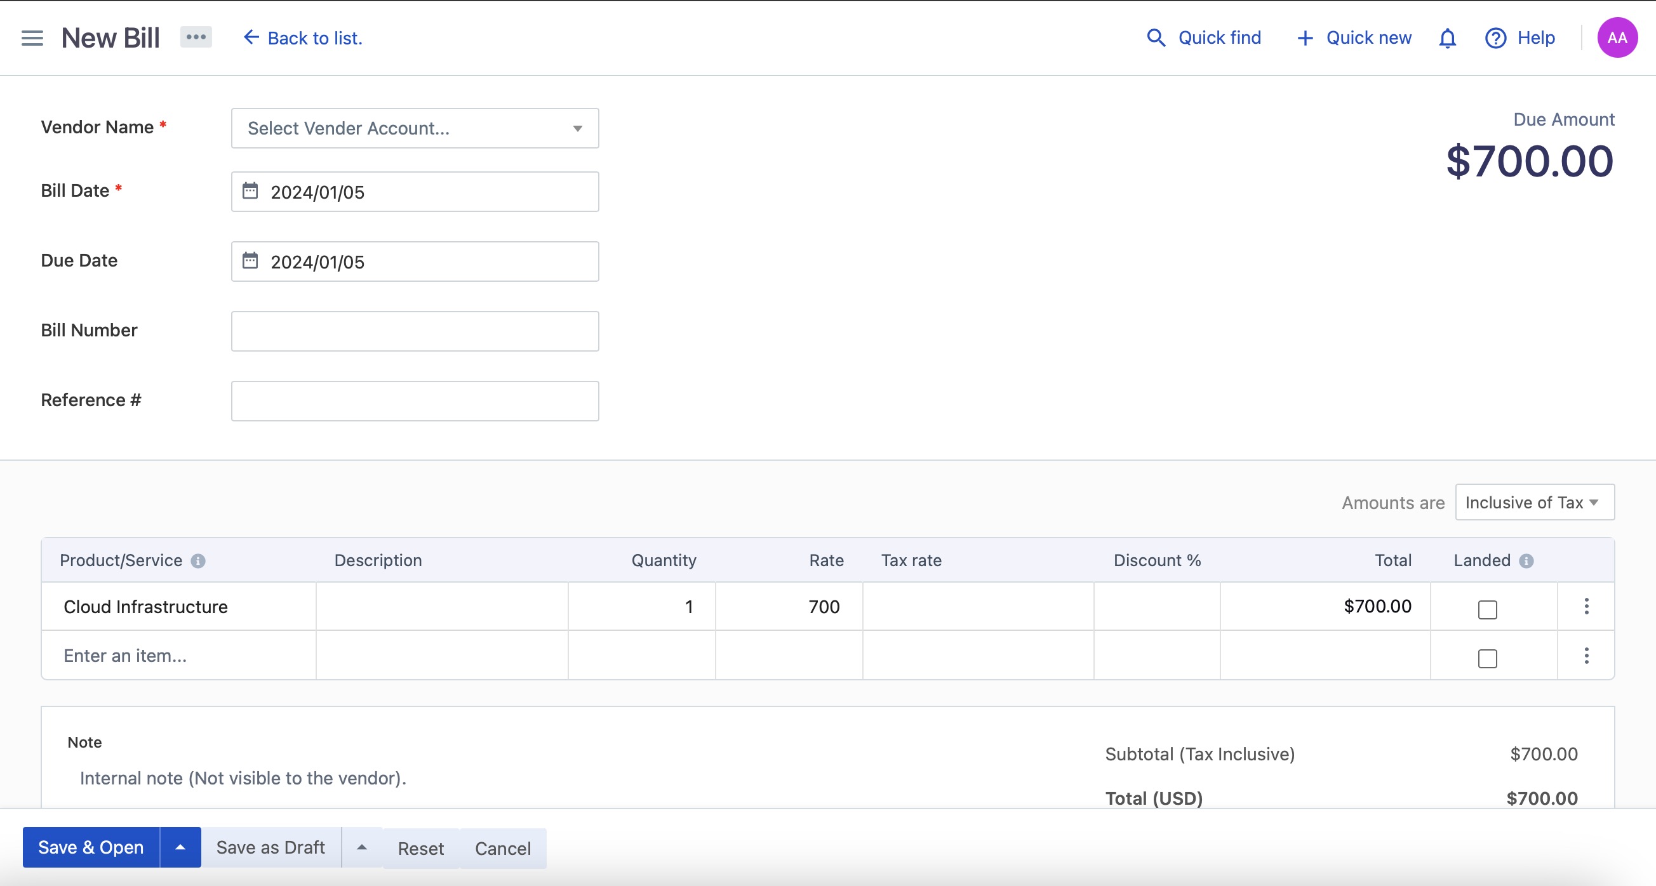Click the notifications bell icon
Screen dimensions: 1656x886
[x=1447, y=39]
